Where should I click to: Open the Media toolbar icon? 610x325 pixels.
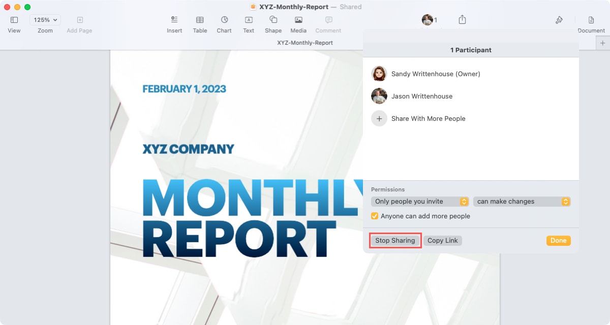tap(298, 20)
